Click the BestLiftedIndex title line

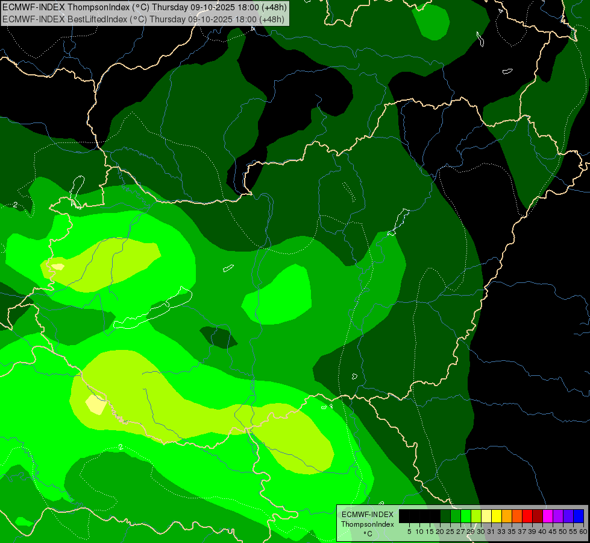[145, 19]
